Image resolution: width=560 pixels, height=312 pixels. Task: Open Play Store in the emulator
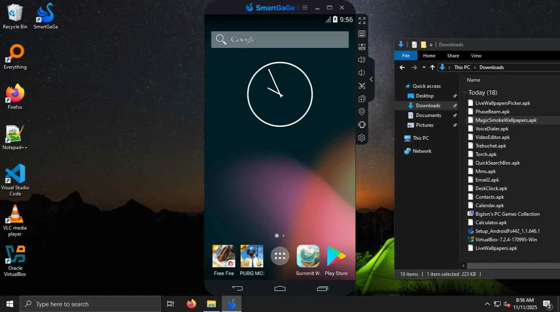coord(336,260)
